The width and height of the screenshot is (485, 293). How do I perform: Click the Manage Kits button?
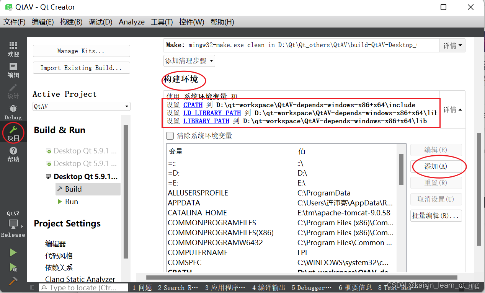[82, 51]
